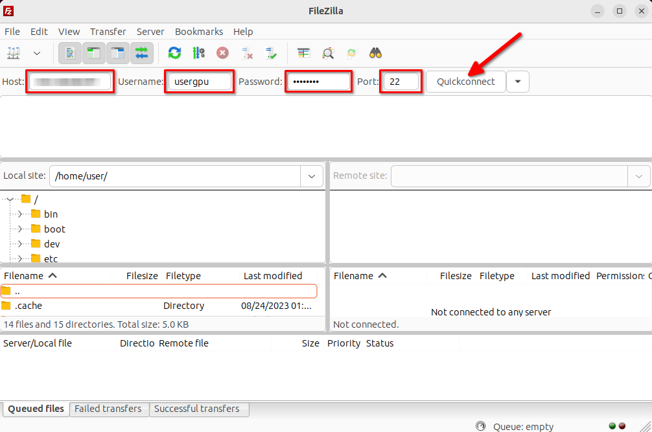652x432 pixels.
Task: Disconnect from the current server
Action: (247, 52)
